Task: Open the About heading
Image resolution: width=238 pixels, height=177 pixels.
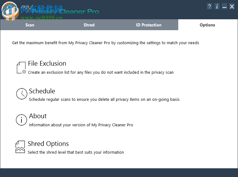Action: (38, 116)
